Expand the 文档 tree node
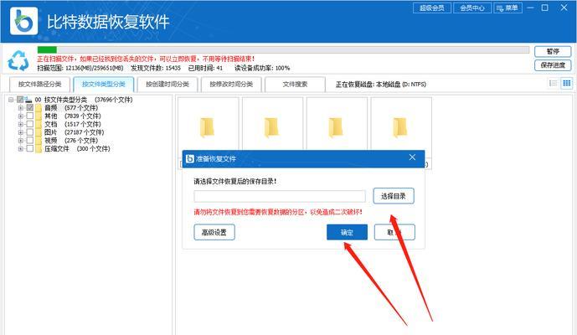Screen dimensions: 577x335 21,124
